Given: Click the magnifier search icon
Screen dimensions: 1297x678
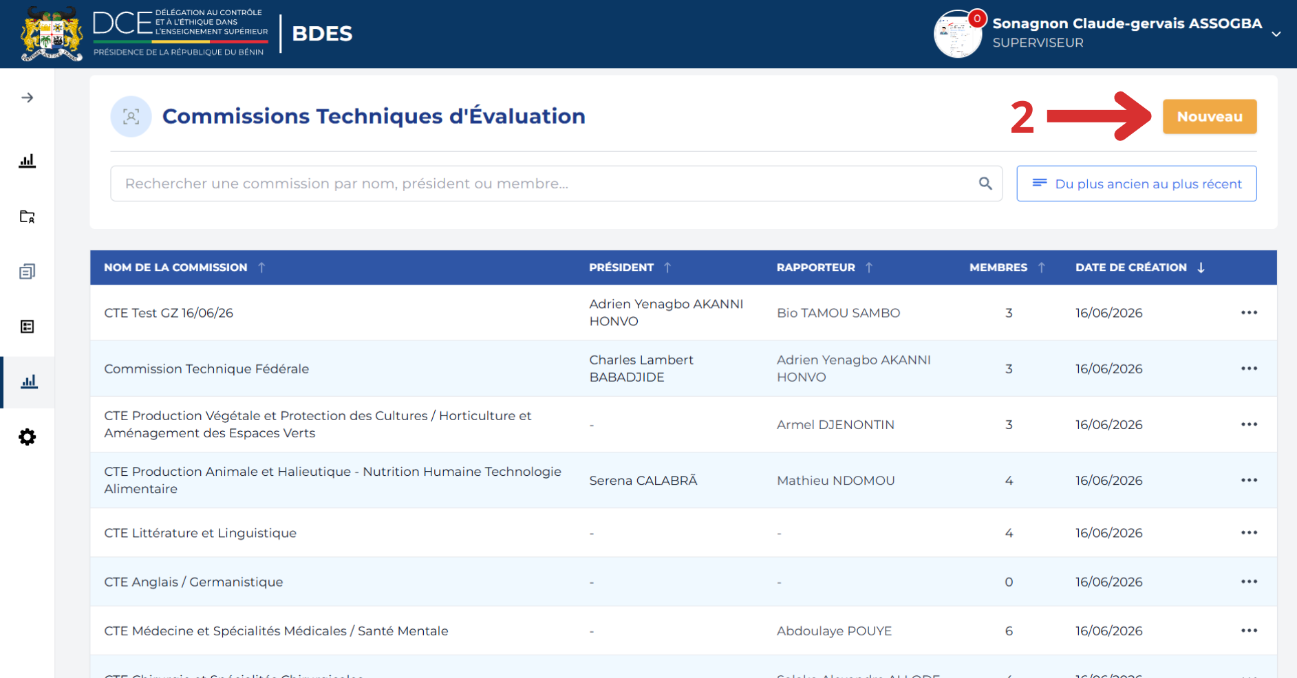Looking at the screenshot, I should click(x=985, y=184).
